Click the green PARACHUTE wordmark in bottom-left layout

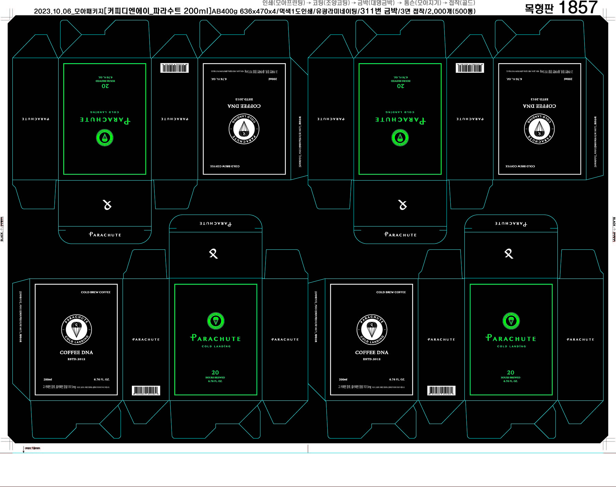point(216,338)
